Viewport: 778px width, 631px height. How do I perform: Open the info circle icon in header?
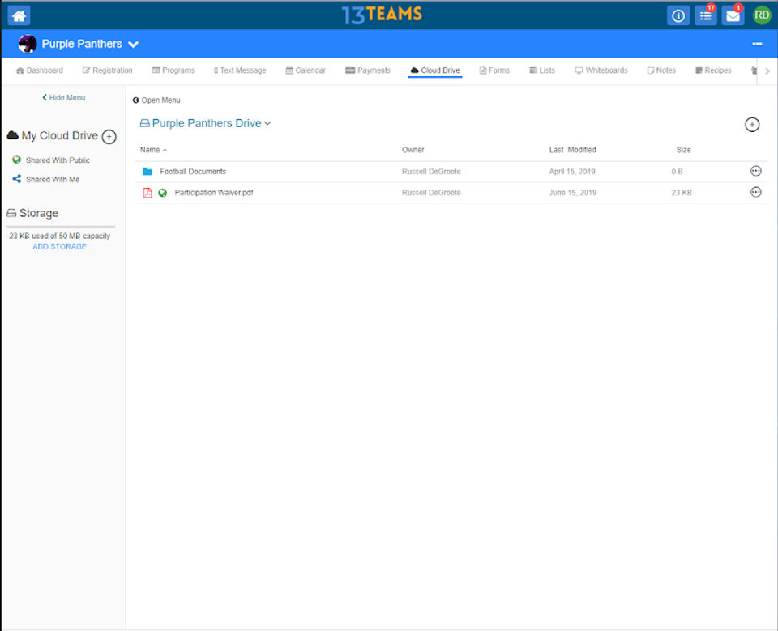tap(678, 15)
